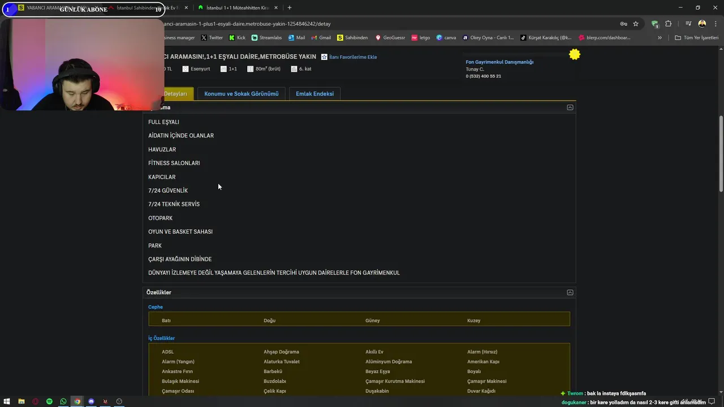Open WhatsApp from taskbar
Viewport: 724px width, 407px height.
[x=63, y=401]
